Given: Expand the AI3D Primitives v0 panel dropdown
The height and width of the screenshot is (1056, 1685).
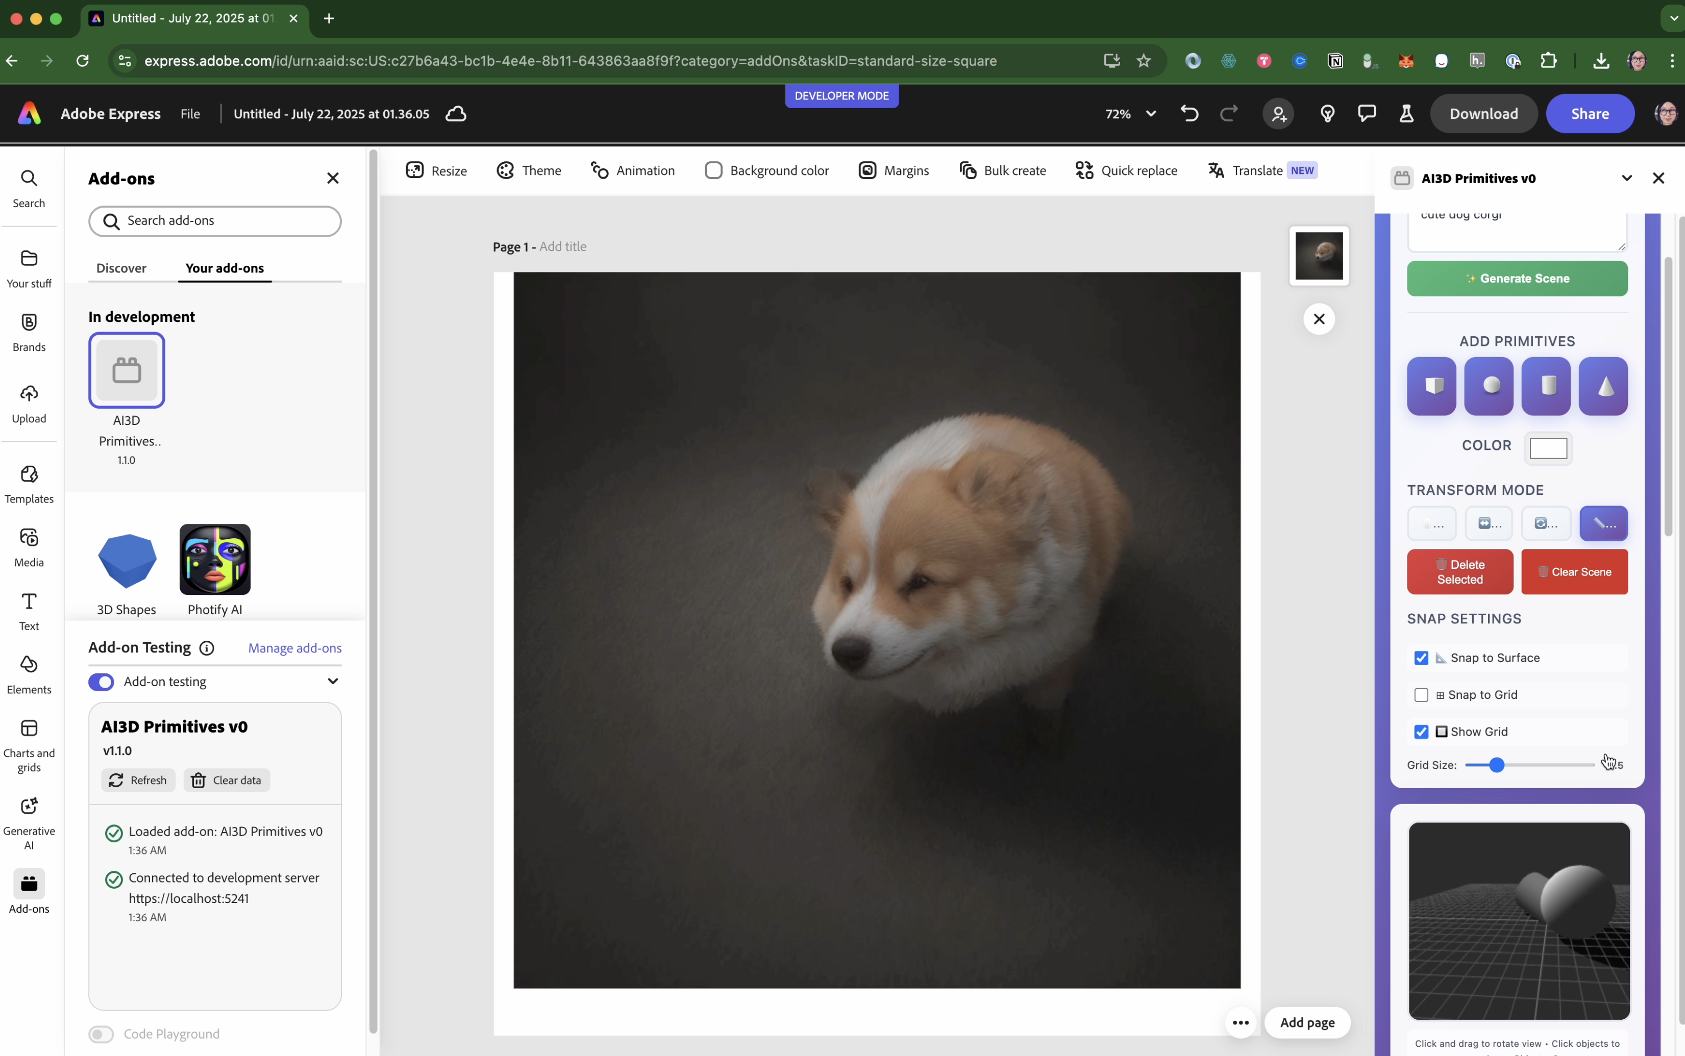Looking at the screenshot, I should 1626,178.
